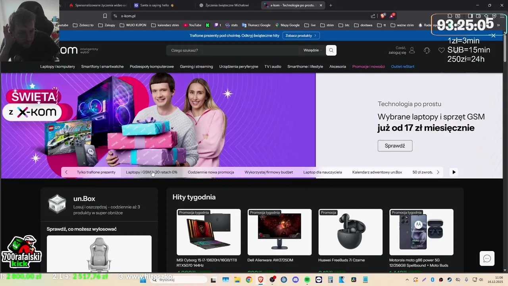Switch to Santa is saying hello tab
This screenshot has width=508, height=286.
pyautogui.click(x=162, y=5)
